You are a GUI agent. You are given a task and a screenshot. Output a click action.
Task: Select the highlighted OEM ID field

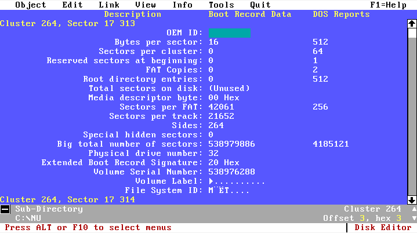pyautogui.click(x=229, y=33)
